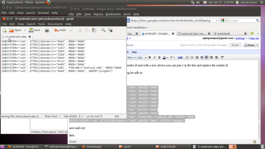Open the Tab Width dropdown in status bar
The image size is (265, 149).
[x=73, y=116]
